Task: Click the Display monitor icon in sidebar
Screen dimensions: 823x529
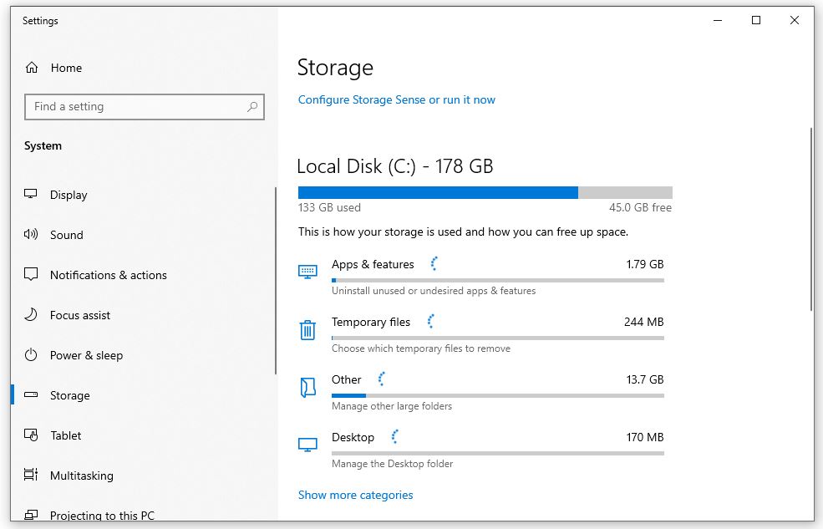Action: (31, 194)
